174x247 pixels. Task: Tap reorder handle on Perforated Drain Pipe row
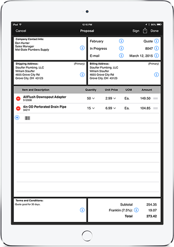(155, 108)
